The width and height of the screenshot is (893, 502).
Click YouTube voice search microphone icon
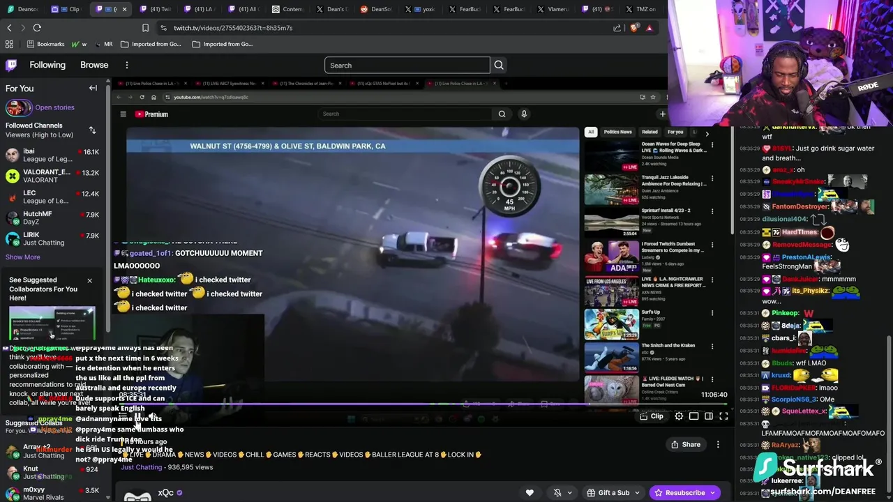tap(524, 114)
